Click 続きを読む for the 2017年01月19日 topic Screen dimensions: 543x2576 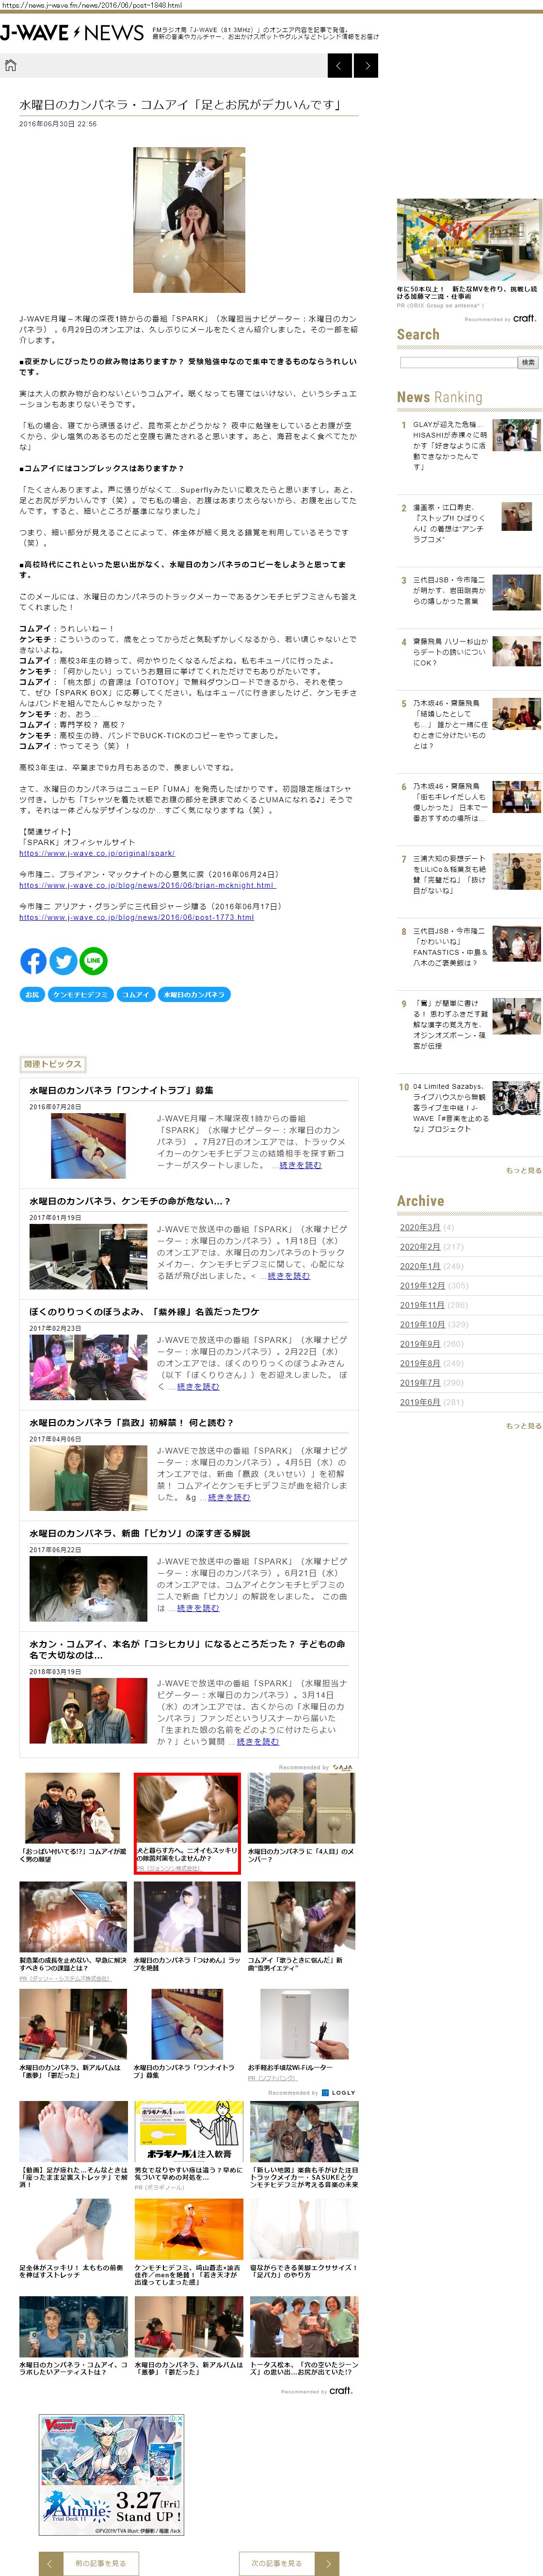[x=288, y=1276]
